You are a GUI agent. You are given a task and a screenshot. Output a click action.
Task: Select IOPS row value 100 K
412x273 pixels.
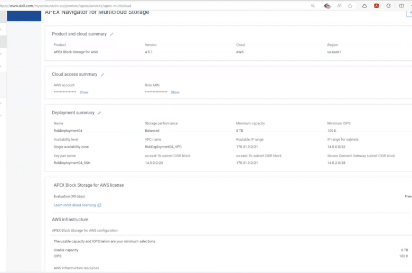click(x=404, y=256)
